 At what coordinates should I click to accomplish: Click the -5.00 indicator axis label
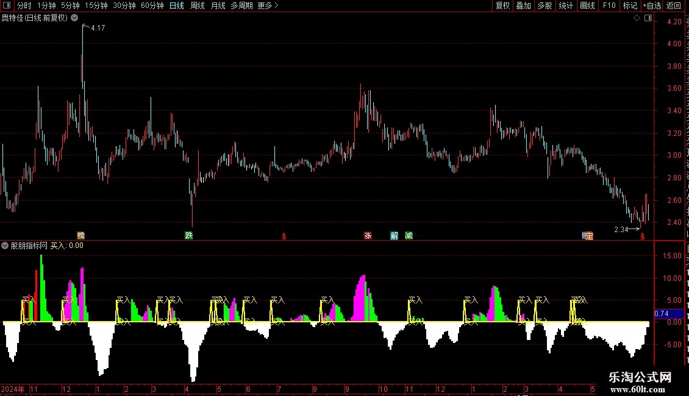(x=672, y=345)
